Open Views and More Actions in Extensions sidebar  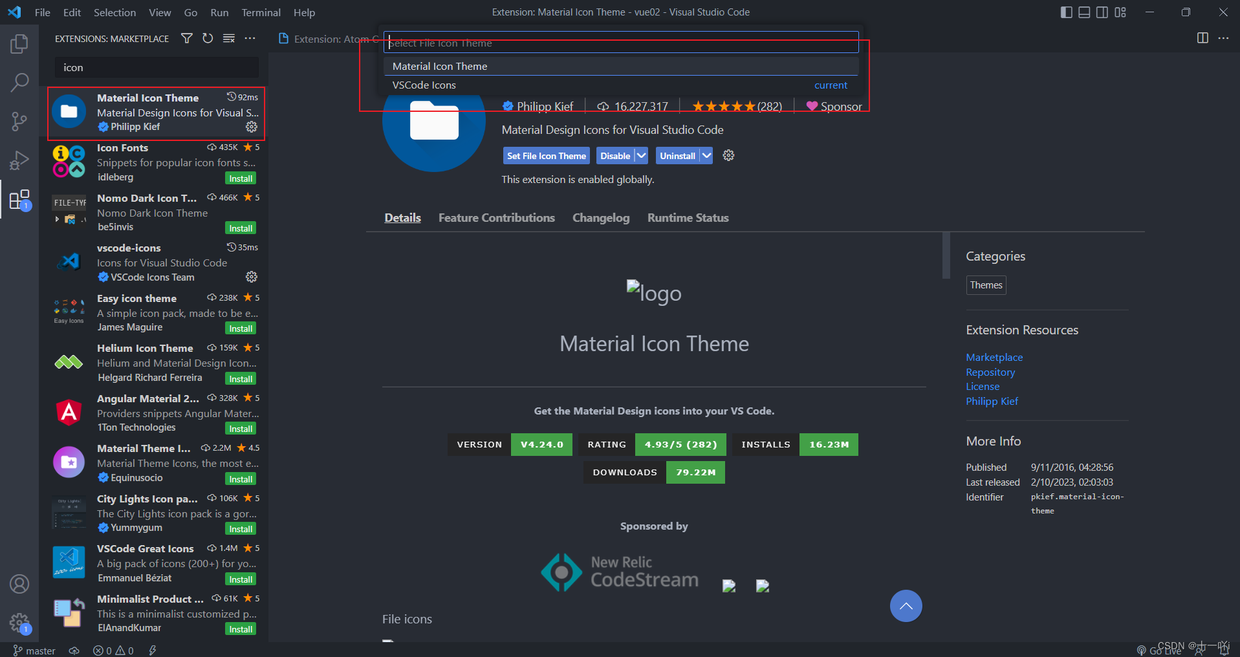pyautogui.click(x=250, y=39)
